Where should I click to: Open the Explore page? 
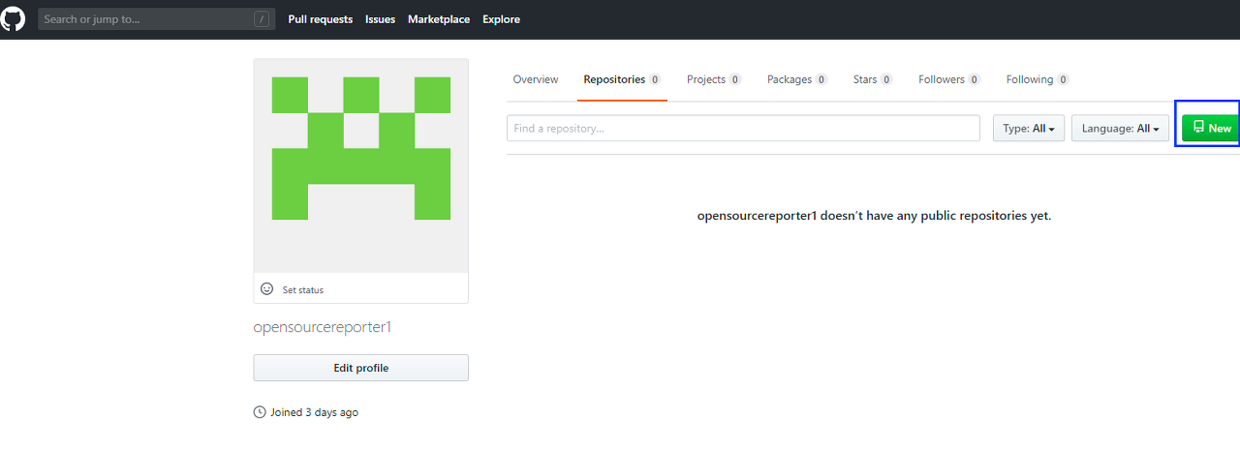pos(501,19)
